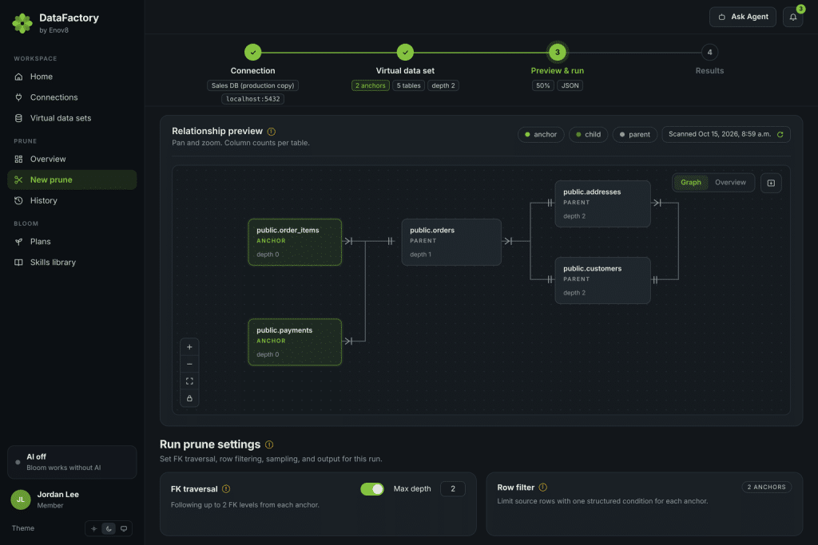Screen dimensions: 818x545
Task: Expand the graph fullscreen icon
Action: 771,183
